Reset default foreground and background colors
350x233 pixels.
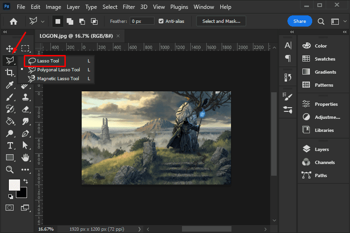click(x=10, y=197)
